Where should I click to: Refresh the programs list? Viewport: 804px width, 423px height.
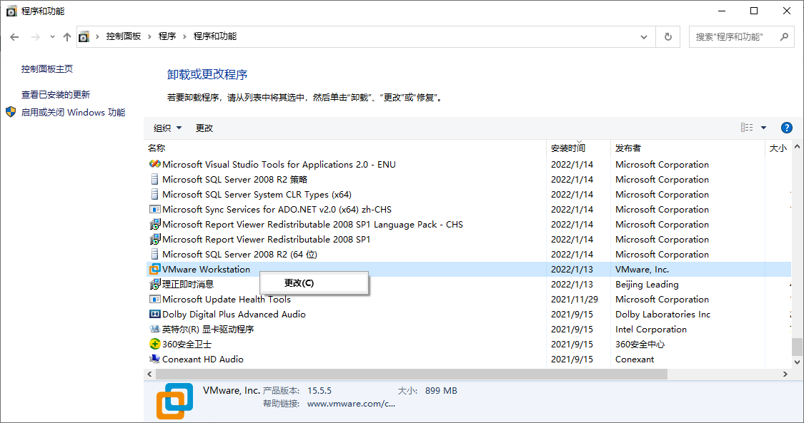668,37
